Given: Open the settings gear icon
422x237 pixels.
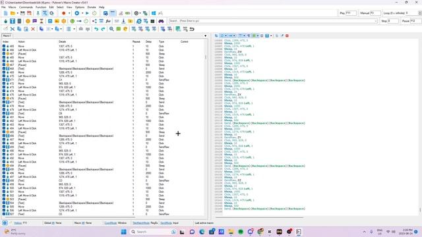Looking at the screenshot, I should (x=136, y=13).
